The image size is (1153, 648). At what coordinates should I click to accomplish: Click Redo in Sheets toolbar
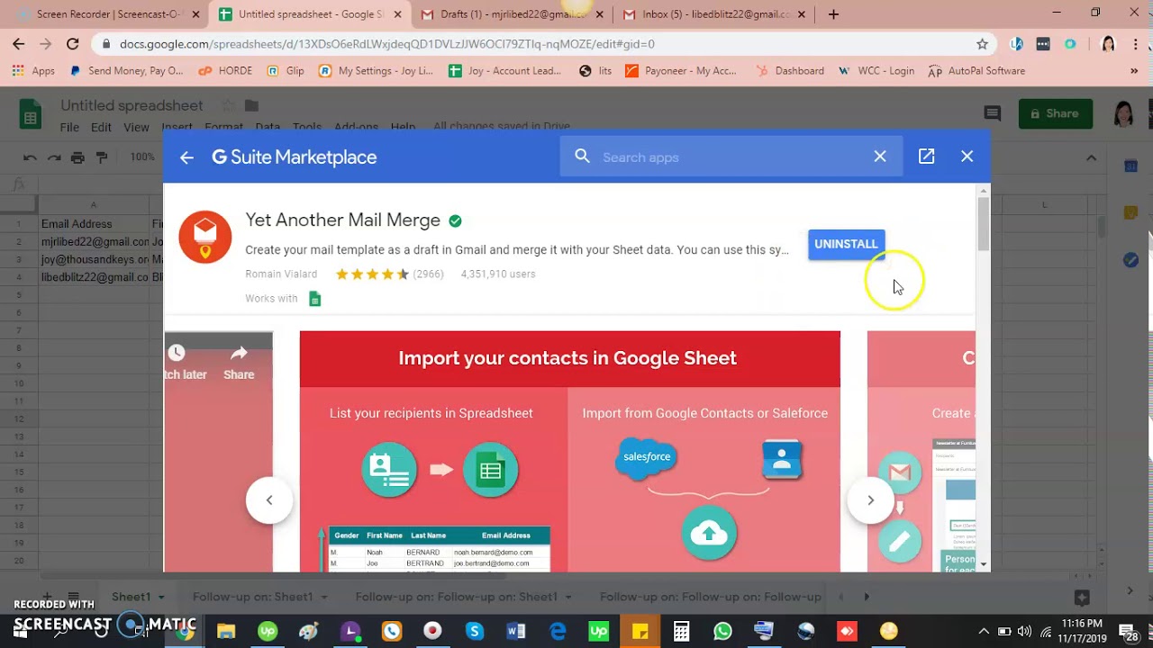point(54,157)
